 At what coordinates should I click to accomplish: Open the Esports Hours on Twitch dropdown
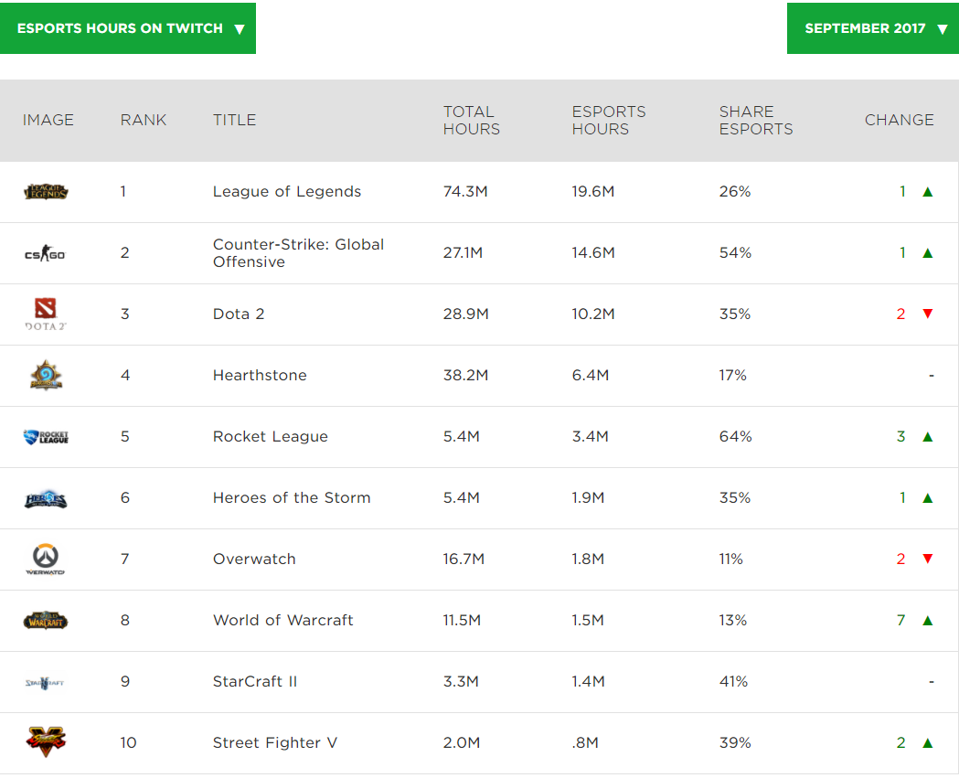click(x=128, y=28)
